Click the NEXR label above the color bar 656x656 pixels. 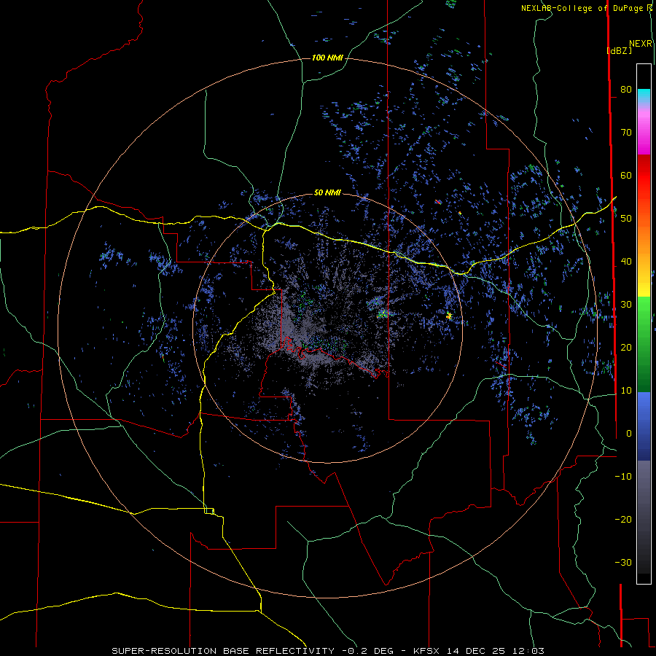point(641,44)
